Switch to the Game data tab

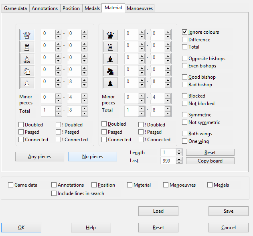click(15, 8)
